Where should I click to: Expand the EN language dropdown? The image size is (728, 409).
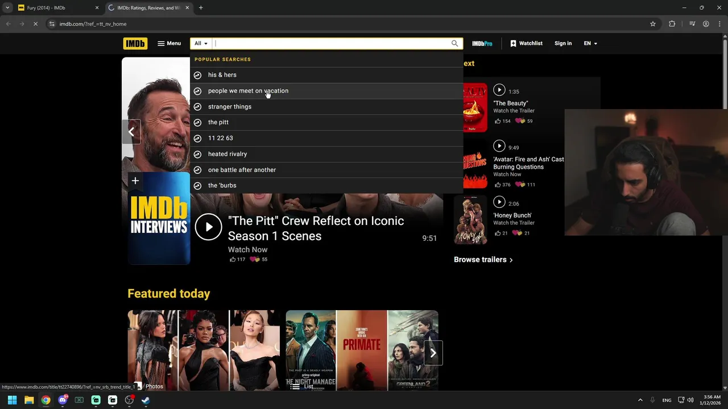590,43
